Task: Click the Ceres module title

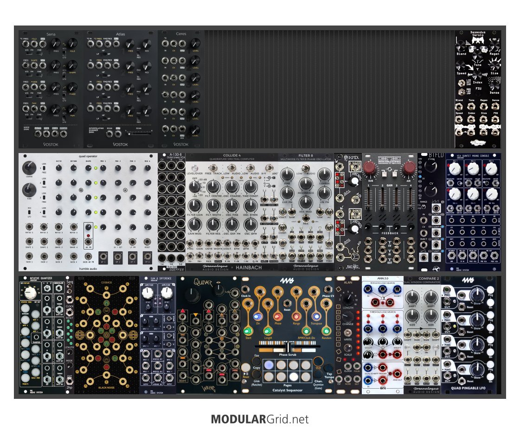Action: click(181, 34)
